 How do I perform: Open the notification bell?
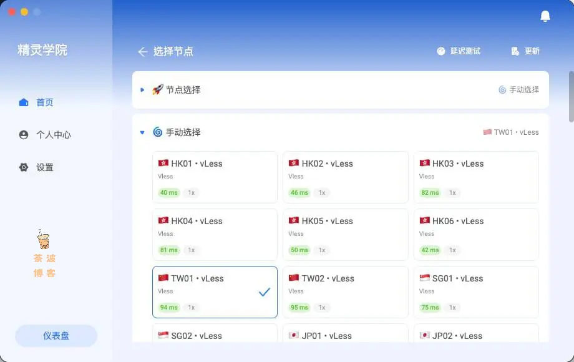[x=545, y=16]
